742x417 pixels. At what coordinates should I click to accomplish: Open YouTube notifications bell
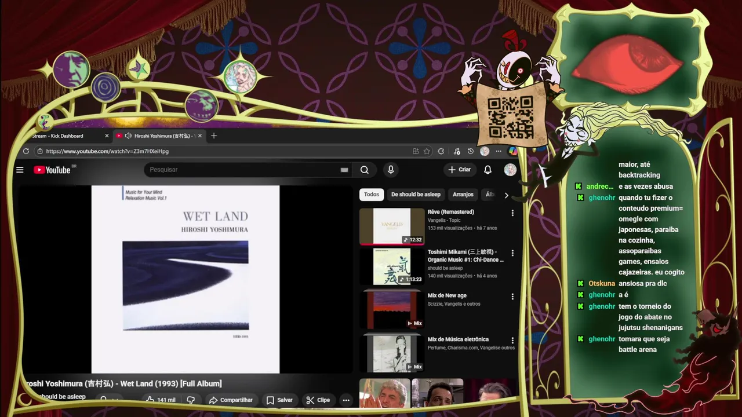coord(488,170)
